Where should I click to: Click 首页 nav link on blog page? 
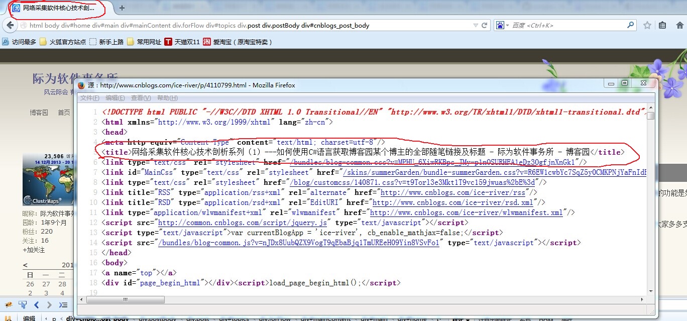click(x=64, y=113)
